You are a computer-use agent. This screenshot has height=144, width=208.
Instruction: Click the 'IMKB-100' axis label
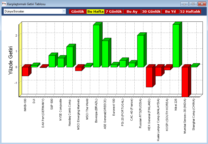[25, 105]
